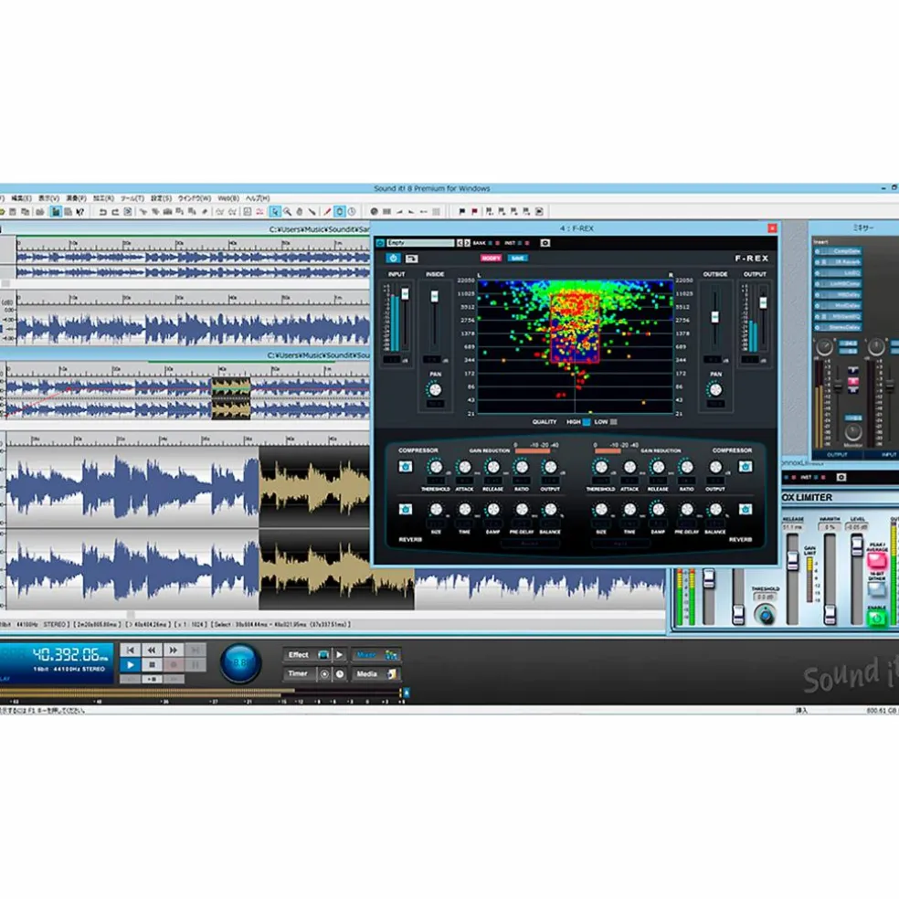This screenshot has width=899, height=899.
Task: Select HIGH quality in F-REX
Action: tap(587, 422)
